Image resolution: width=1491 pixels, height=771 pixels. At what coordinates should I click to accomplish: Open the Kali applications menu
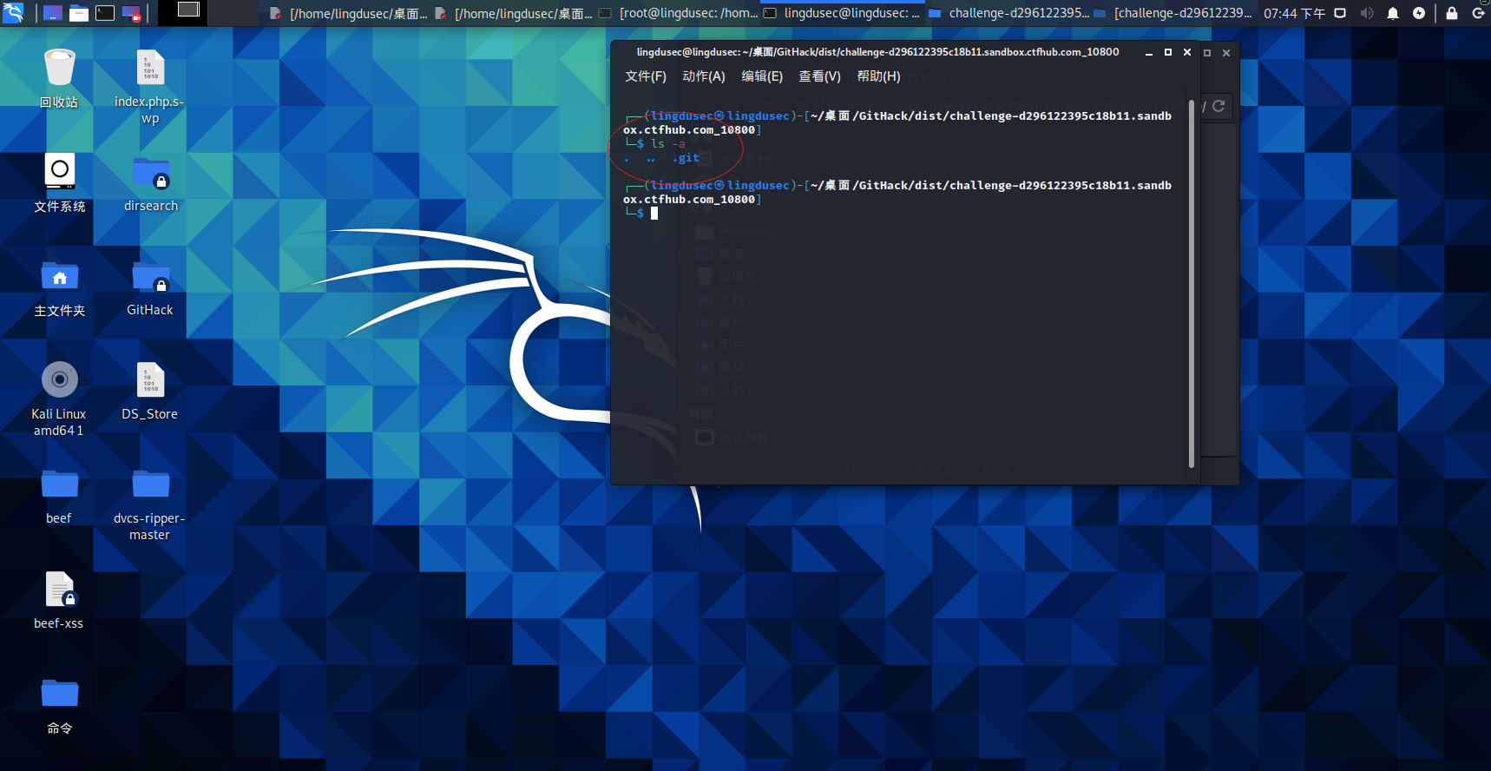13,12
